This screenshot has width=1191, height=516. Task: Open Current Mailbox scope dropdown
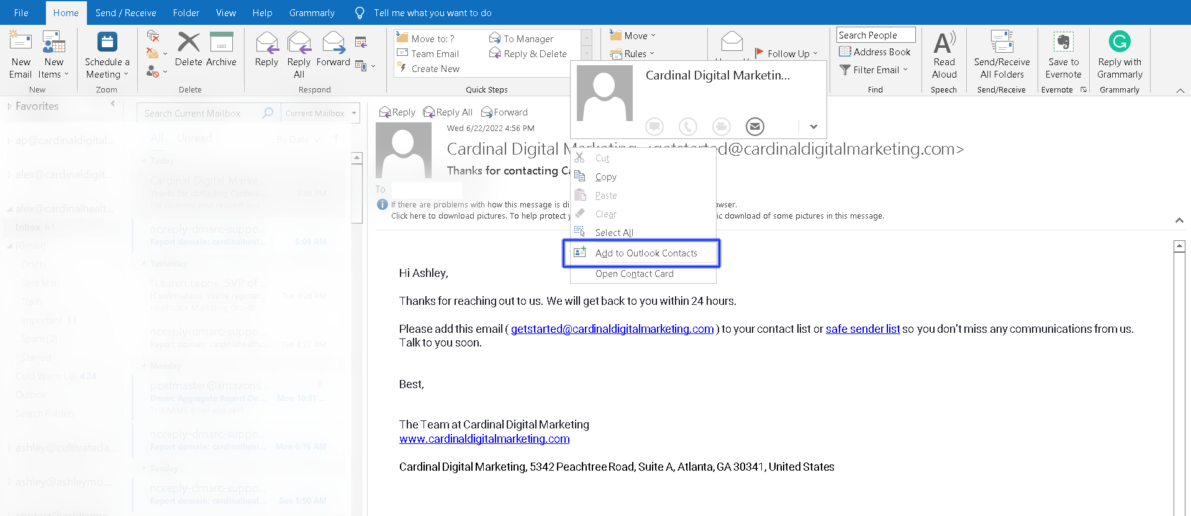point(320,113)
